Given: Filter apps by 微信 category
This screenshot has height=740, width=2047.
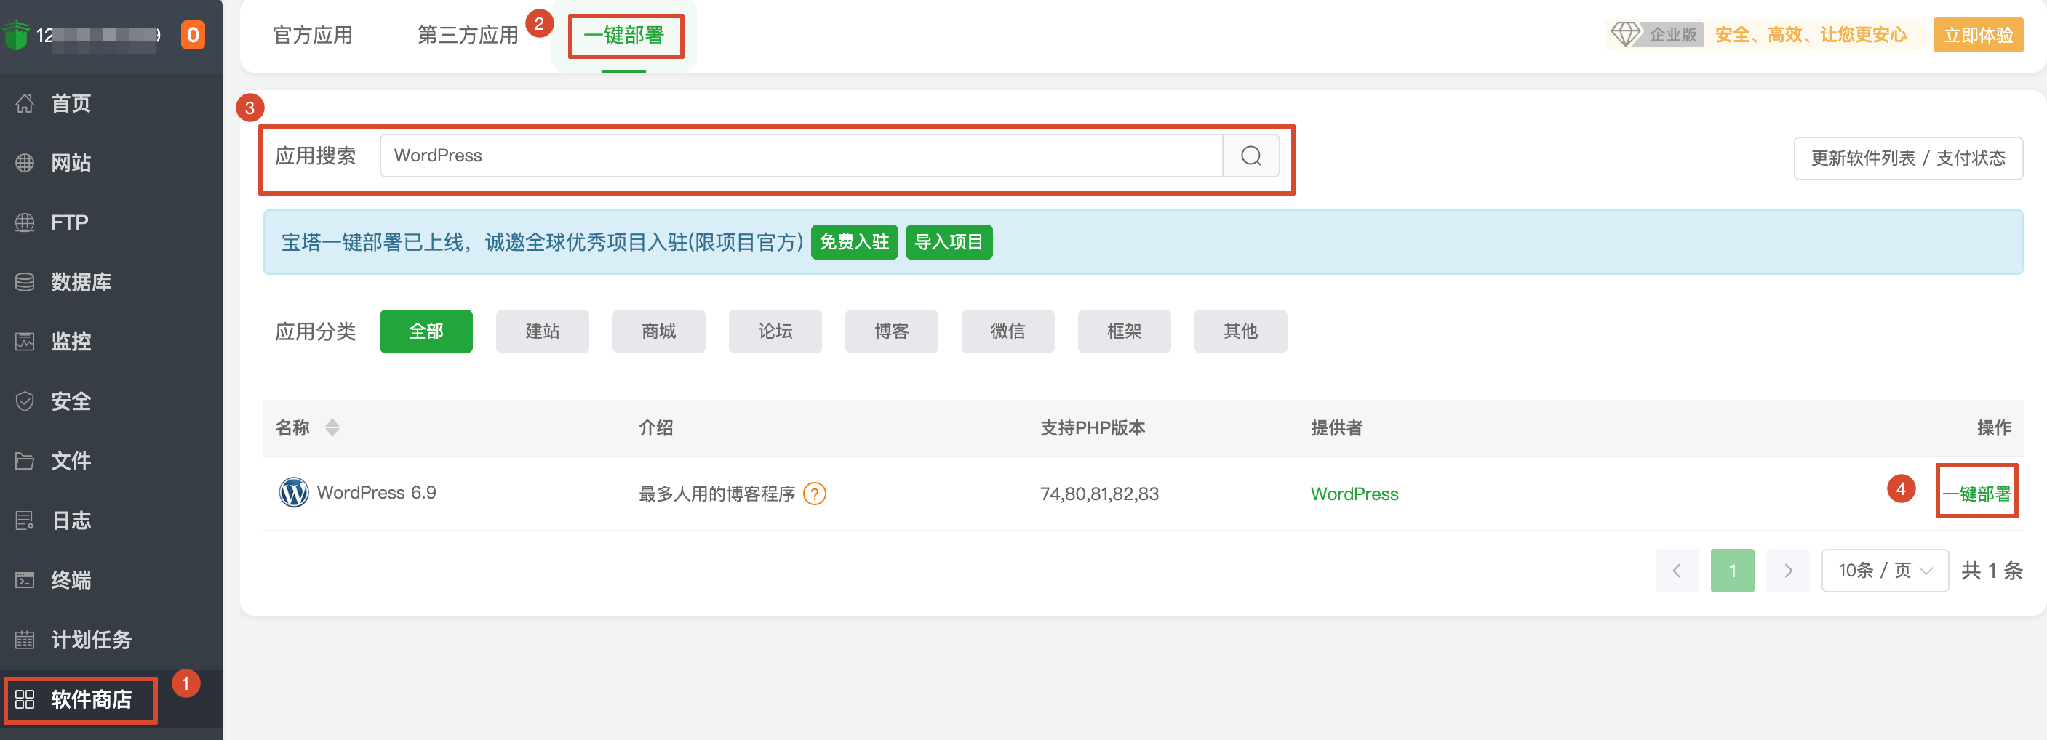Looking at the screenshot, I should click(1007, 331).
